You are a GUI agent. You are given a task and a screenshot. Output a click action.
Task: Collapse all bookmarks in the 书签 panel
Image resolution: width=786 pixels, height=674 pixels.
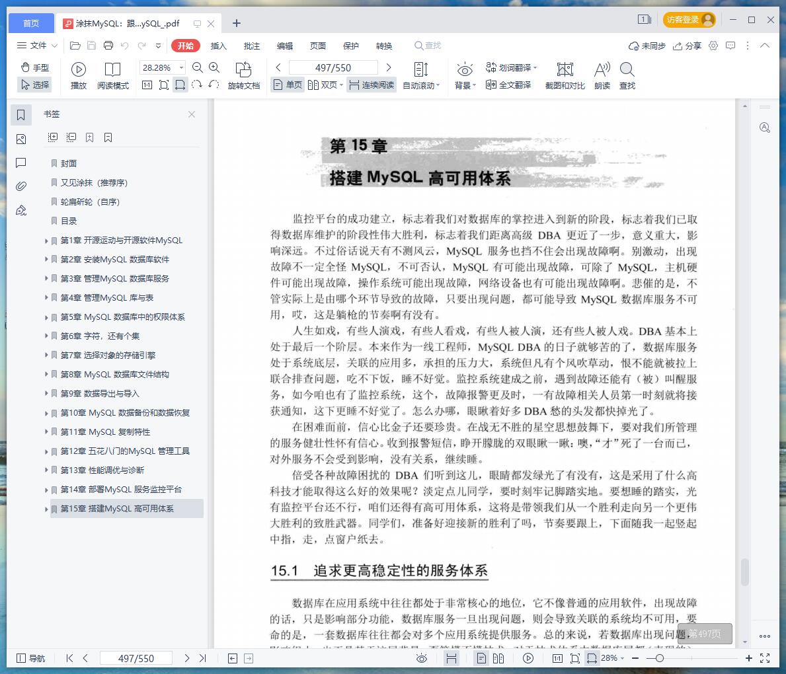coord(71,137)
